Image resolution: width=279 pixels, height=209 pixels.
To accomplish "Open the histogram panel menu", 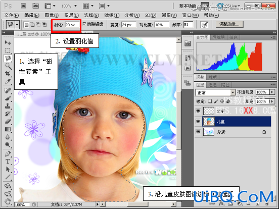I will (273, 37).
